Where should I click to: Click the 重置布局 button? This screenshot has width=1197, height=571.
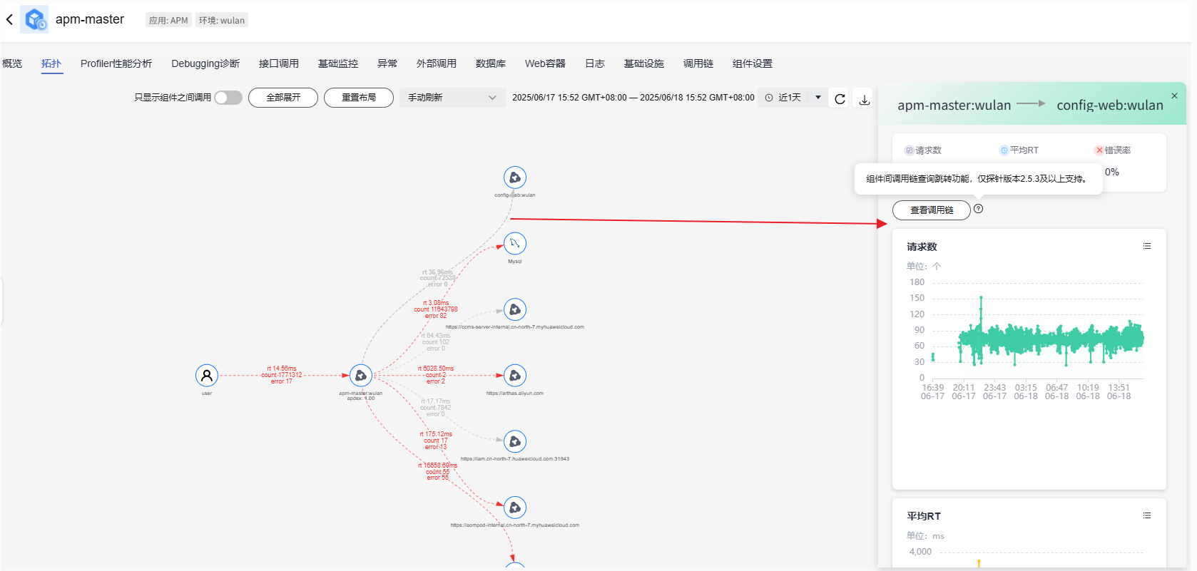pyautogui.click(x=359, y=98)
